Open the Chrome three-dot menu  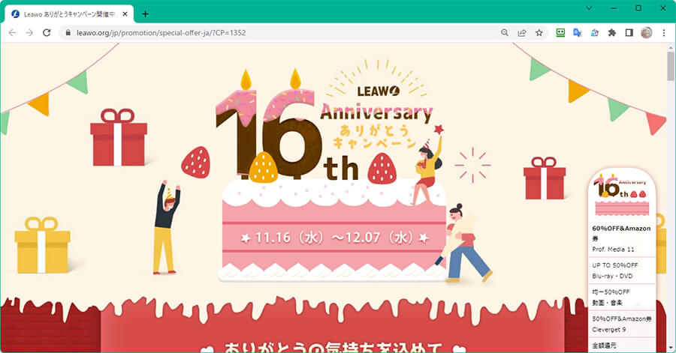[x=663, y=33]
